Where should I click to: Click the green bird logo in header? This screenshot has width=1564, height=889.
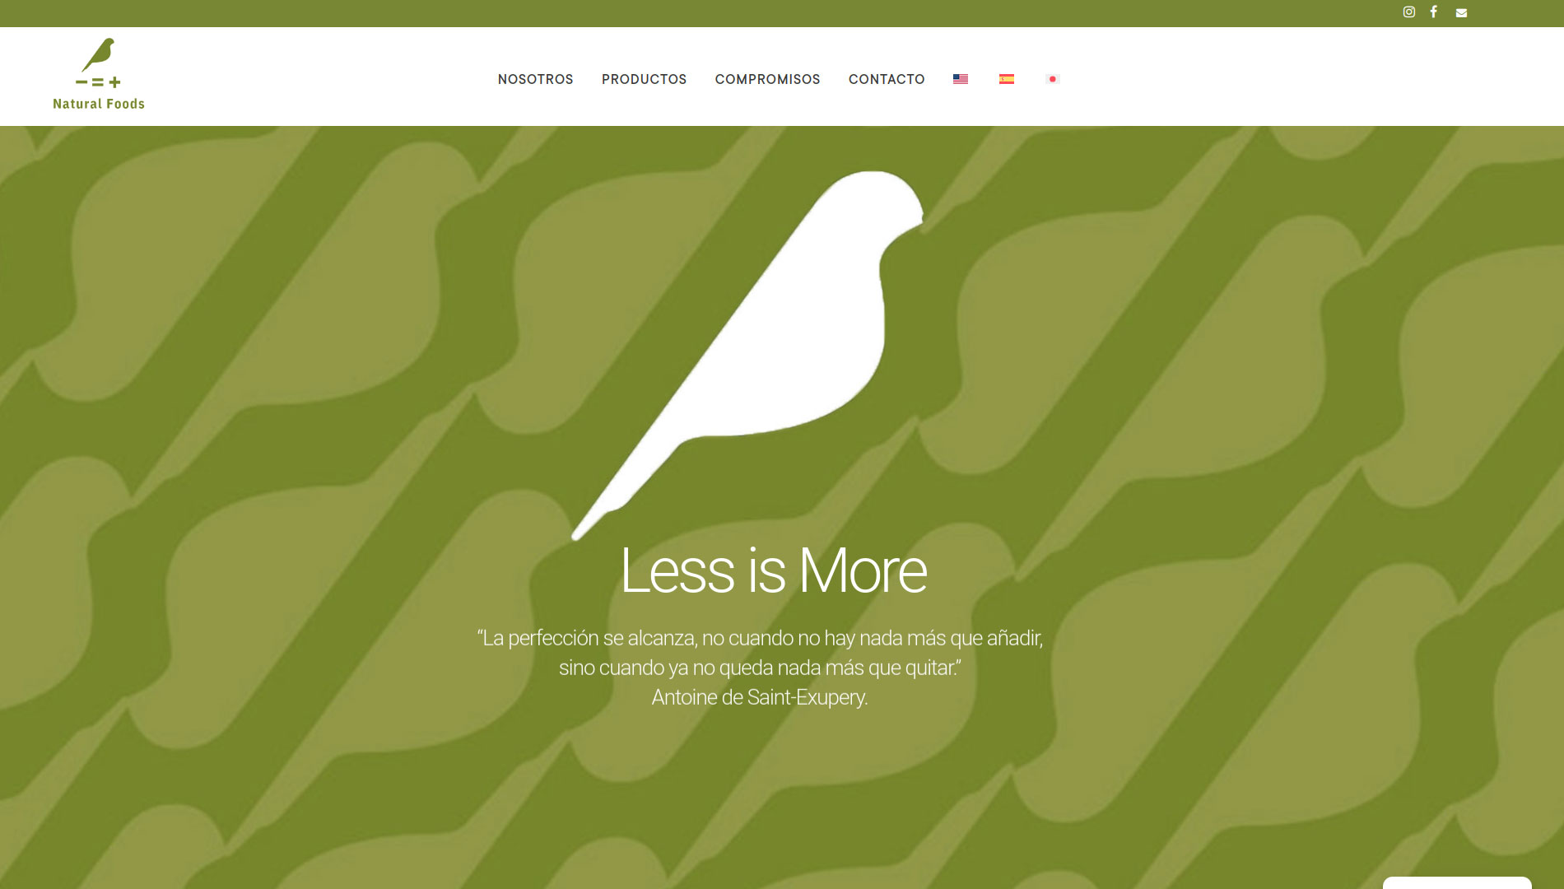pos(98,54)
